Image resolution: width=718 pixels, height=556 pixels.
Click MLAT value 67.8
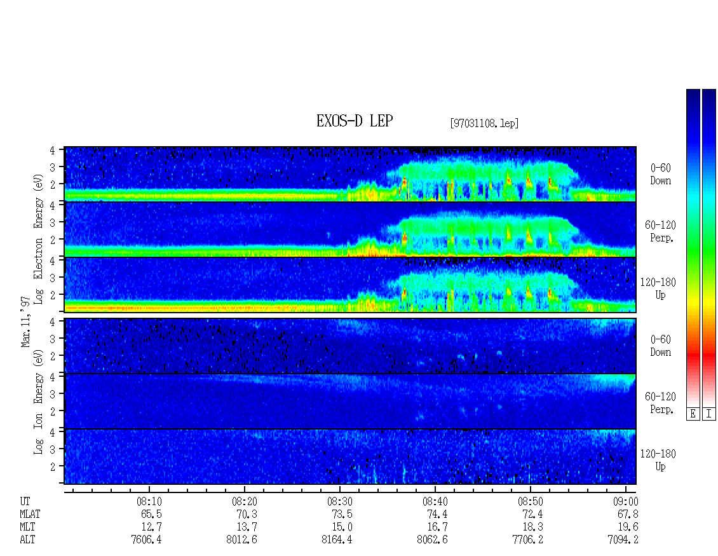(627, 514)
